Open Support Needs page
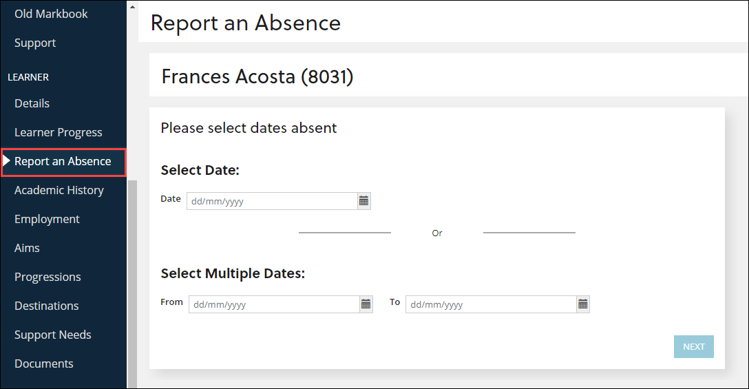The width and height of the screenshot is (749, 389). pos(53,335)
